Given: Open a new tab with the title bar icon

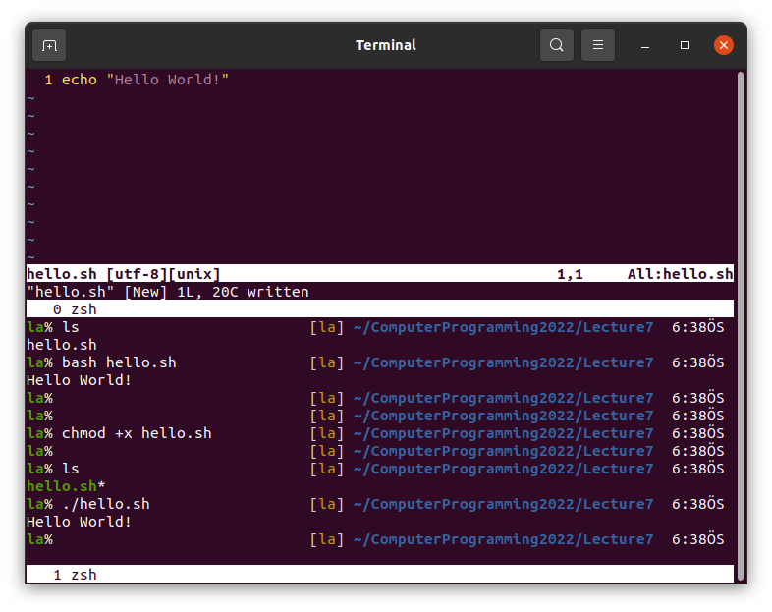Looking at the screenshot, I should click(49, 45).
